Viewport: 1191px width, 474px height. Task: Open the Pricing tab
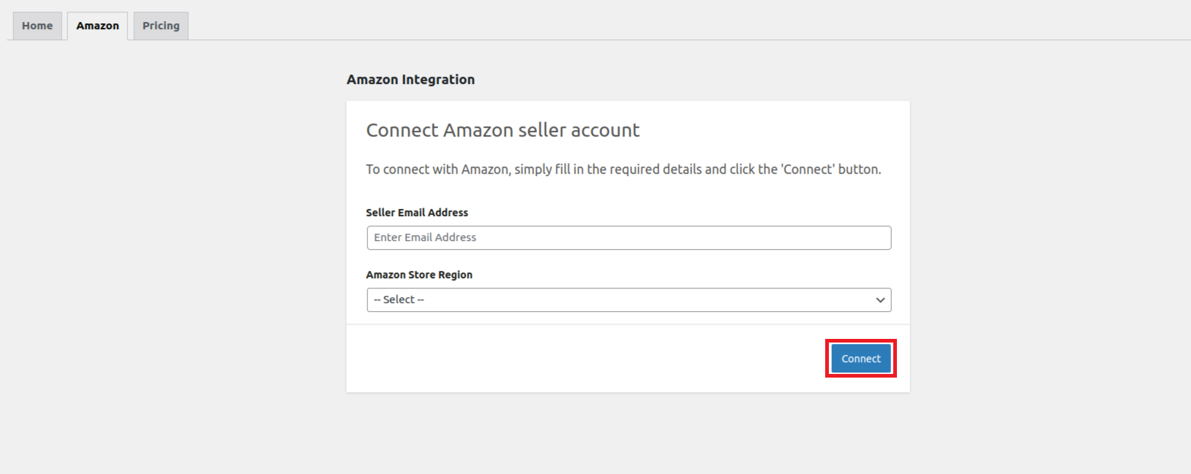click(x=160, y=26)
